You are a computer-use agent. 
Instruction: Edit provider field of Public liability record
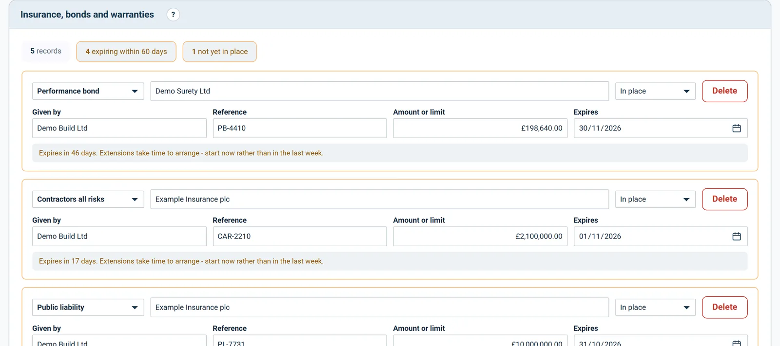(x=380, y=307)
